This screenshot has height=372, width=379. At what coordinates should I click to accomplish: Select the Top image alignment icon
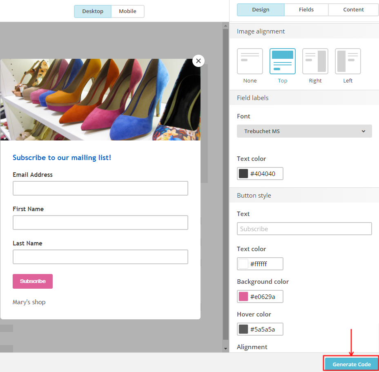click(x=283, y=61)
